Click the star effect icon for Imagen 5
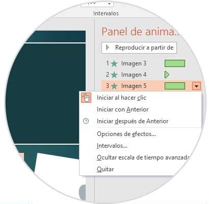This screenshot has height=204, width=209. [114, 86]
